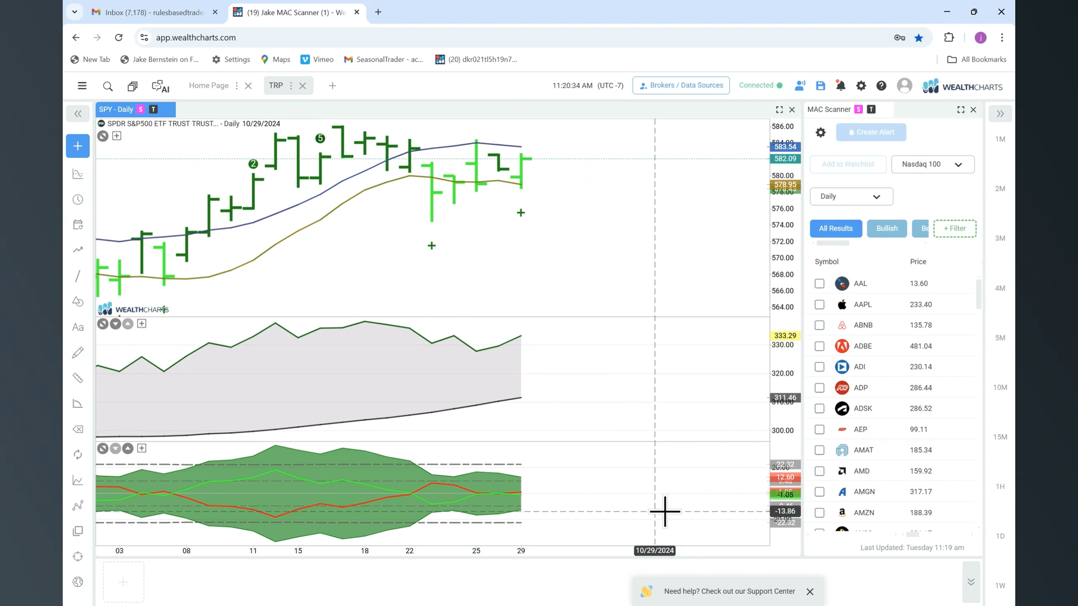Collapse the left sidebar double chevron
The image size is (1078, 606).
pyautogui.click(x=78, y=114)
